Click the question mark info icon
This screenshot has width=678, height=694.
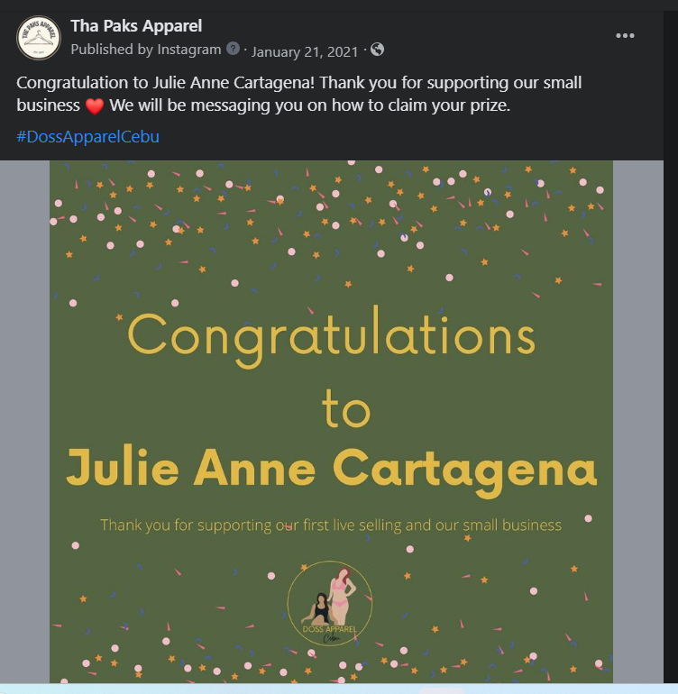[233, 50]
